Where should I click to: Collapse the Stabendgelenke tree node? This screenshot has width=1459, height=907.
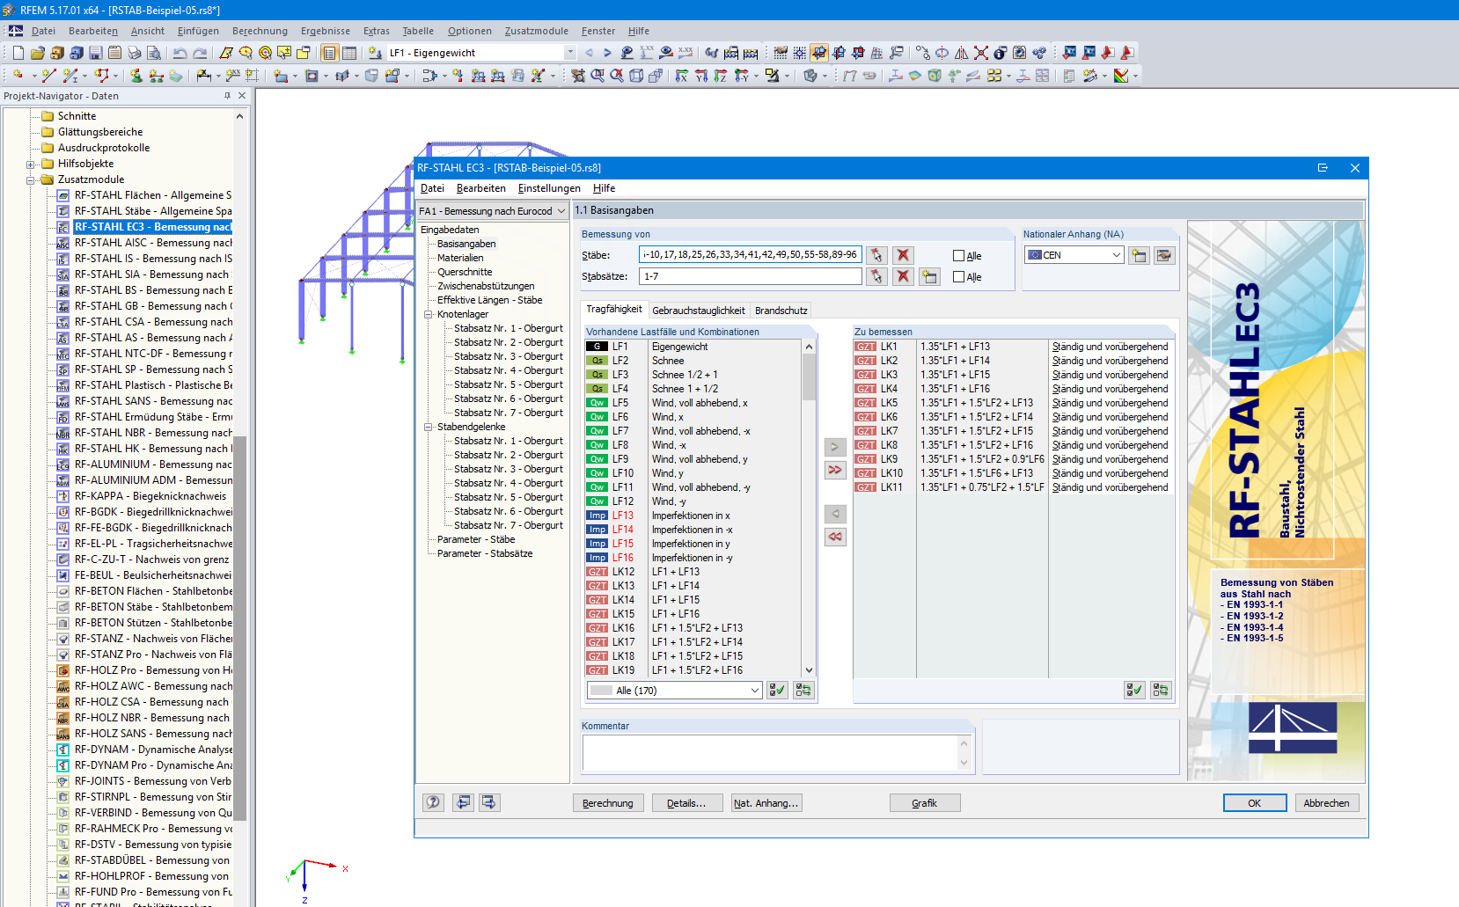click(x=429, y=427)
